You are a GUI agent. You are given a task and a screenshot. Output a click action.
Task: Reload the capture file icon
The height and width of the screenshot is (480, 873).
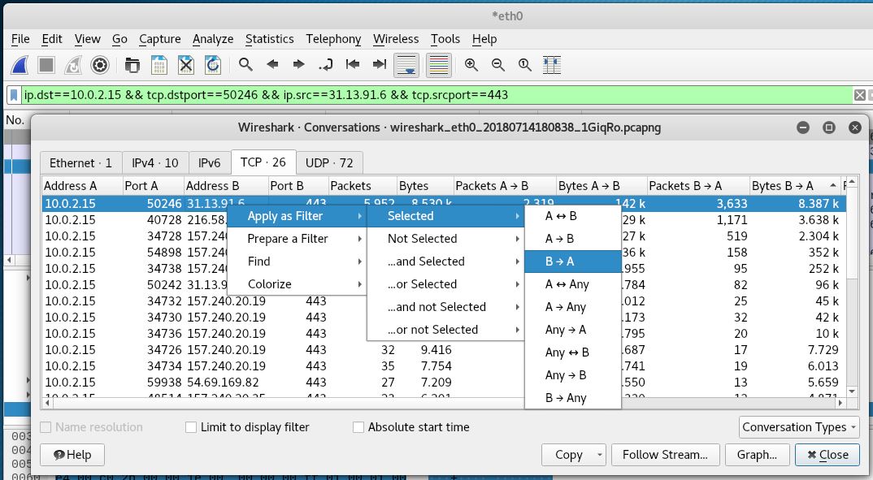point(213,65)
